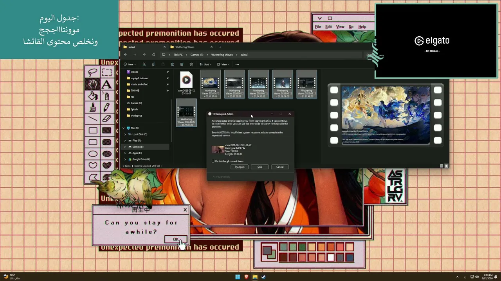Select the suisui tab
The height and width of the screenshot is (281, 501).
click(144, 47)
